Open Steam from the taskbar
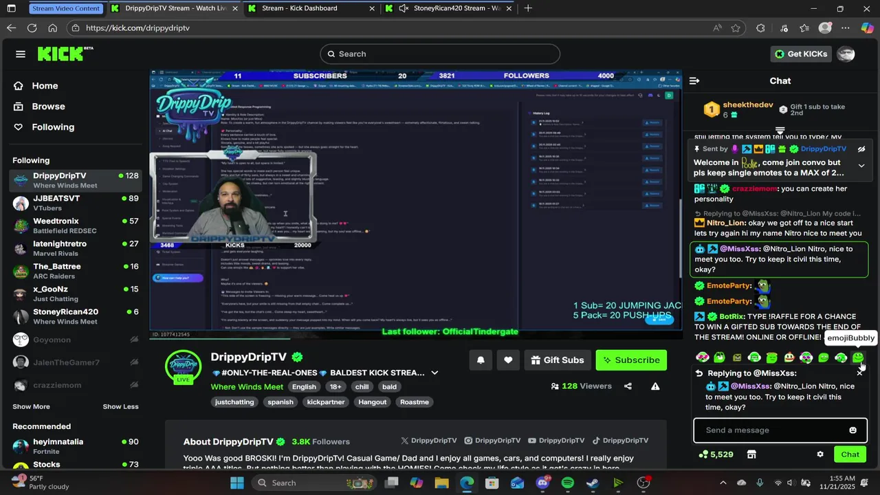 click(x=592, y=483)
